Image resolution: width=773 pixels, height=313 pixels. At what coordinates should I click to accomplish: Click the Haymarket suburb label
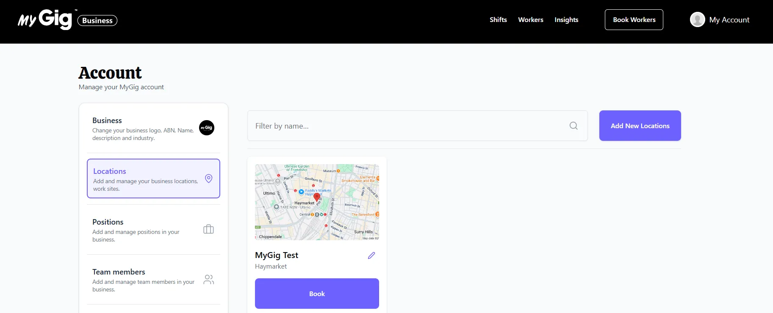pyautogui.click(x=271, y=266)
